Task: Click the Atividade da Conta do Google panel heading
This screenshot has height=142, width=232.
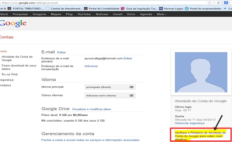Action: (201, 101)
